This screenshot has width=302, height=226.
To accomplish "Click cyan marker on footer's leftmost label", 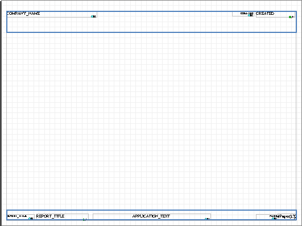I will (30, 219).
